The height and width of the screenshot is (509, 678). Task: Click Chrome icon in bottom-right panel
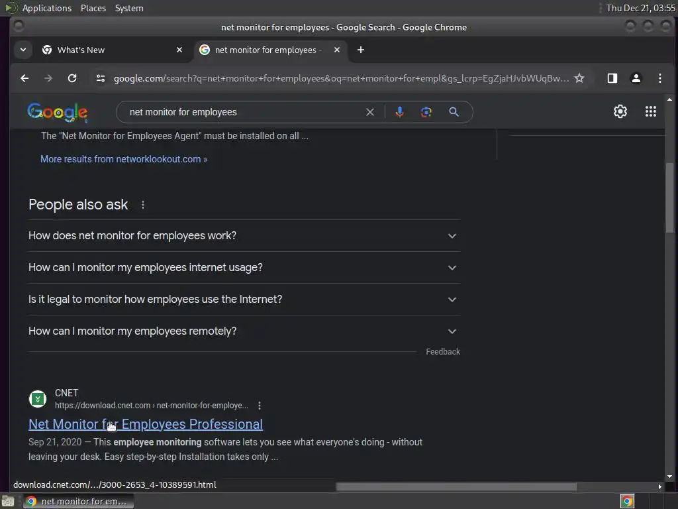tap(627, 502)
